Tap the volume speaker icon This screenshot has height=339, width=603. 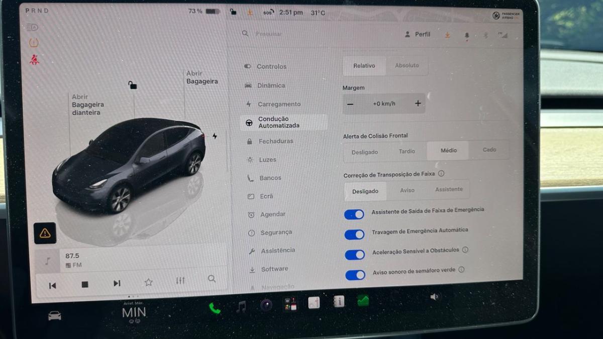pos(435,297)
